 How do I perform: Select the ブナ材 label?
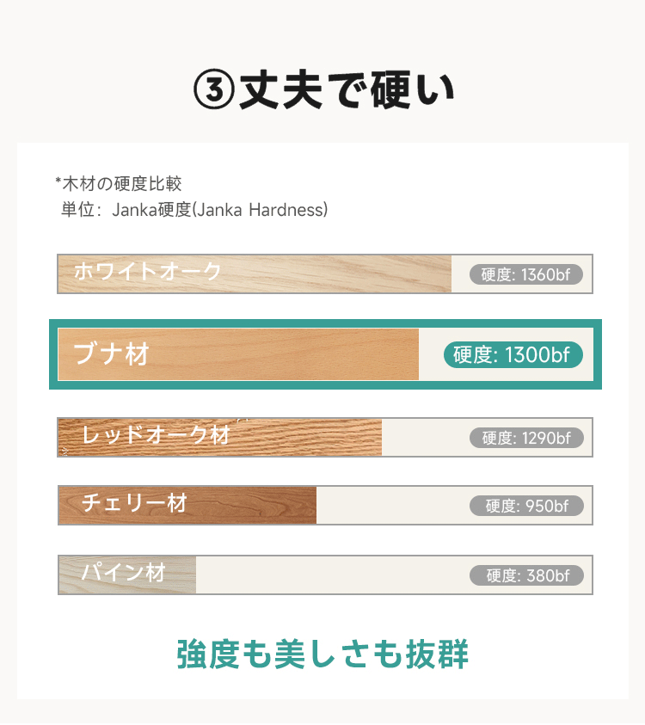pos(111,353)
